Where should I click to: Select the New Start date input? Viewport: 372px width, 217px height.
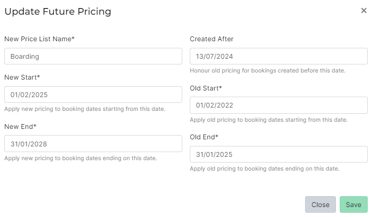point(93,94)
